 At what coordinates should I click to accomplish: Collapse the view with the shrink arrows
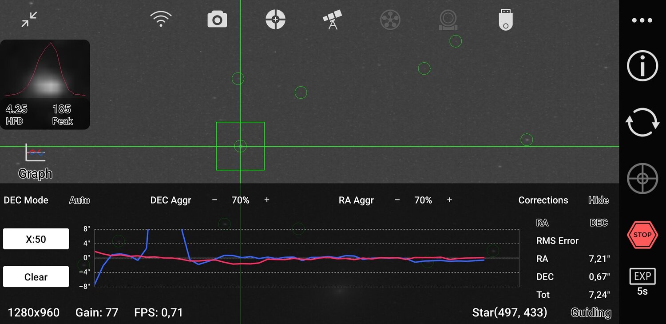coord(28,20)
